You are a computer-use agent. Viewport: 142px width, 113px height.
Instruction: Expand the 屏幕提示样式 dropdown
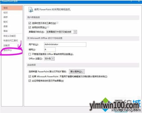pyautogui.click(x=75, y=32)
